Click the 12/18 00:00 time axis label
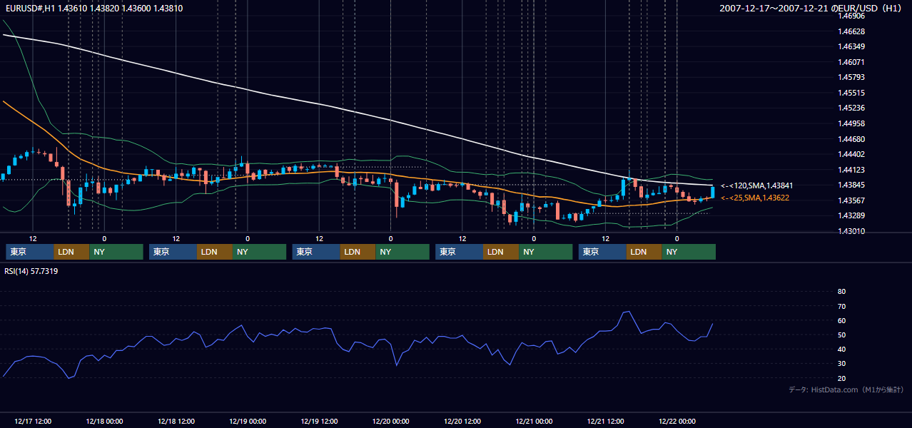Viewport: 912px width, 428px height. 104,421
